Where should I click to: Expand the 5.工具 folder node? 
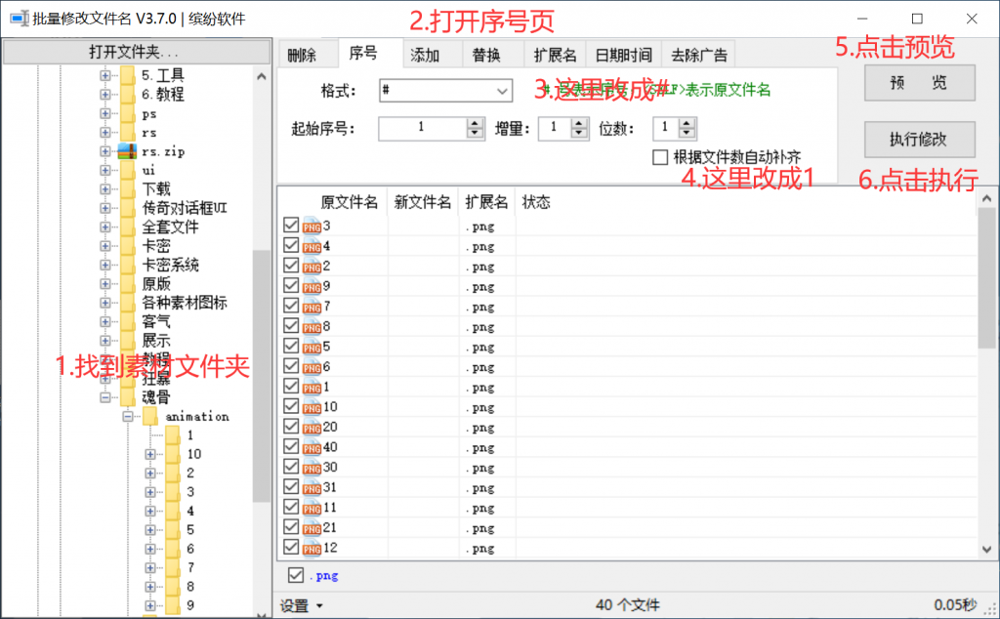point(105,75)
